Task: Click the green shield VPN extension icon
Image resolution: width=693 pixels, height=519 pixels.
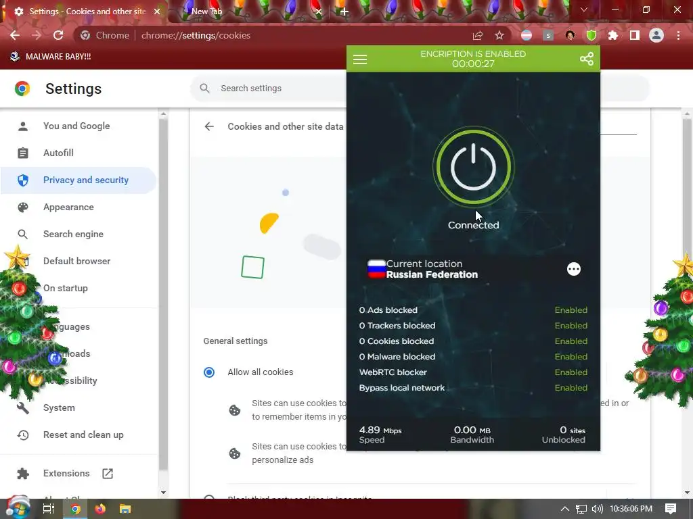Action: (x=591, y=35)
